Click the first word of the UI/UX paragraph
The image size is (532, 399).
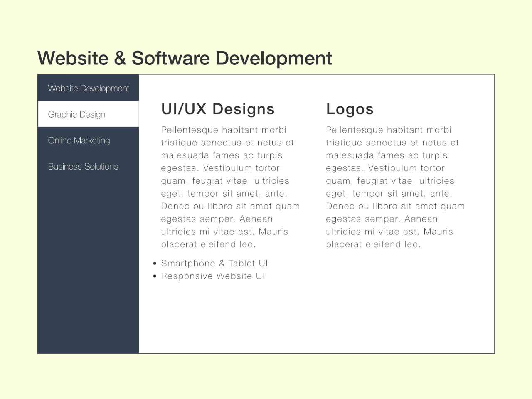[x=189, y=130]
